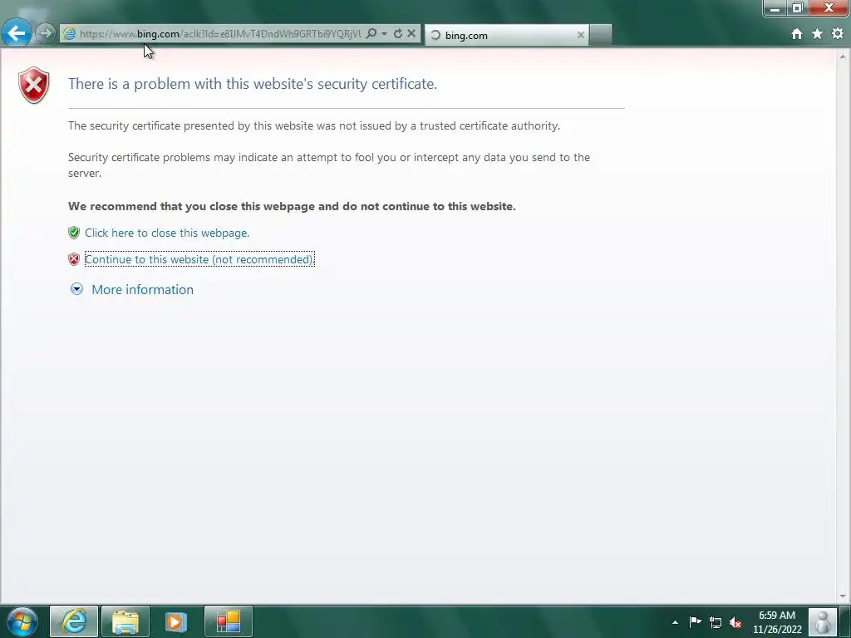
Task: Close the bing.com tab
Action: click(581, 35)
